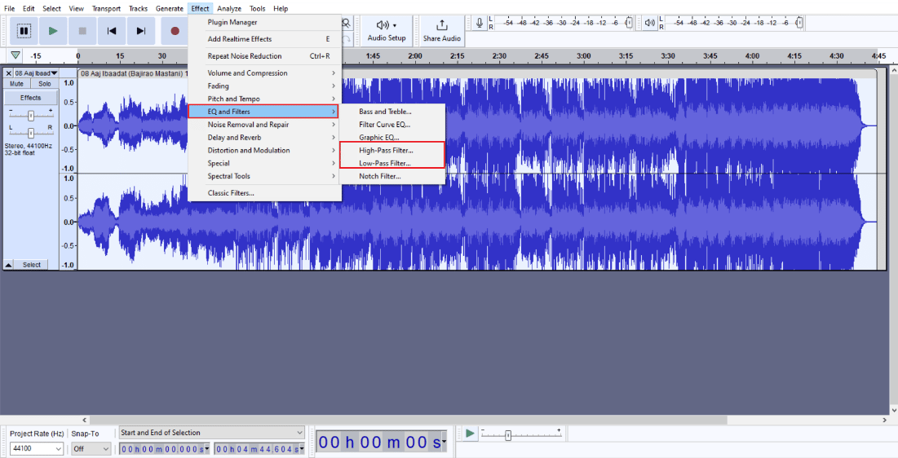The height and width of the screenshot is (458, 898).
Task: Click the 3:00 mark on timeline ruler
Action: coord(584,56)
